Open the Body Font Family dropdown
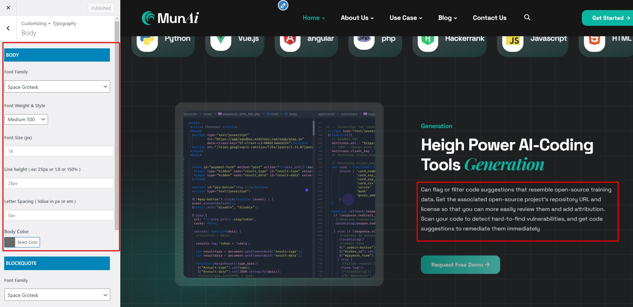 pos(57,87)
